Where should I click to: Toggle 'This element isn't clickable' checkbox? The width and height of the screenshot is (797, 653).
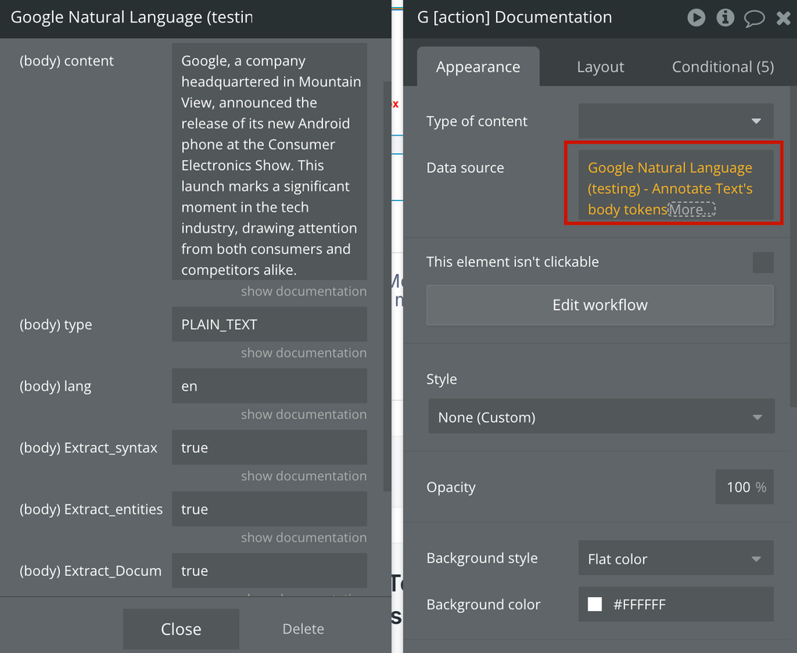[763, 262]
